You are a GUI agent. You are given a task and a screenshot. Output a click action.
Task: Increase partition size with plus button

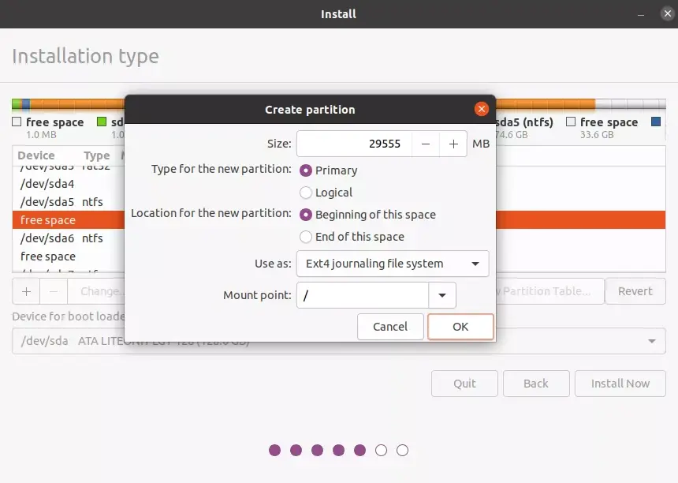click(453, 144)
